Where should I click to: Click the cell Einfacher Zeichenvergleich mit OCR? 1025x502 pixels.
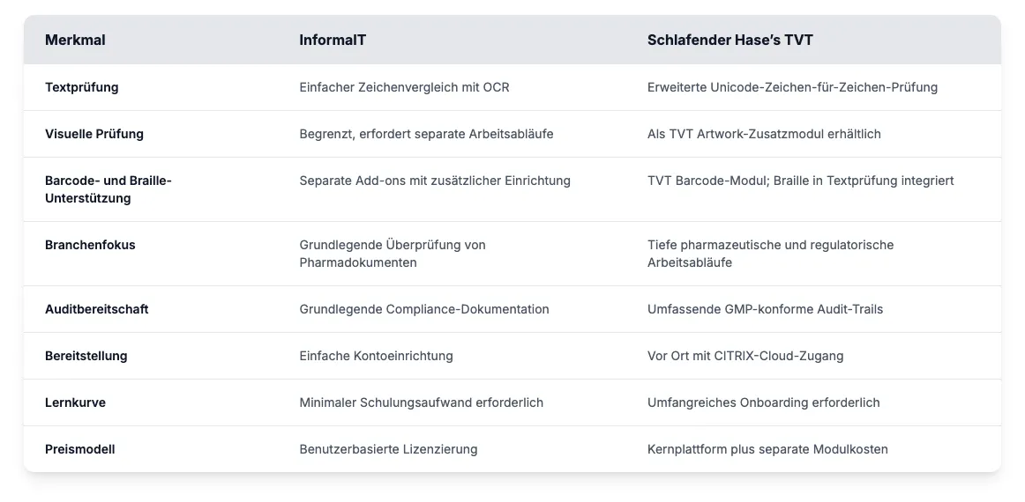point(404,87)
